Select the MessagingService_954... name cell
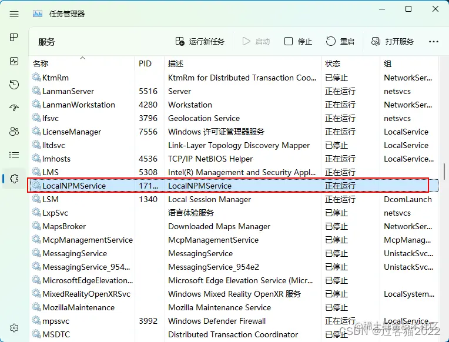This screenshot has height=342, width=449. click(x=86, y=267)
